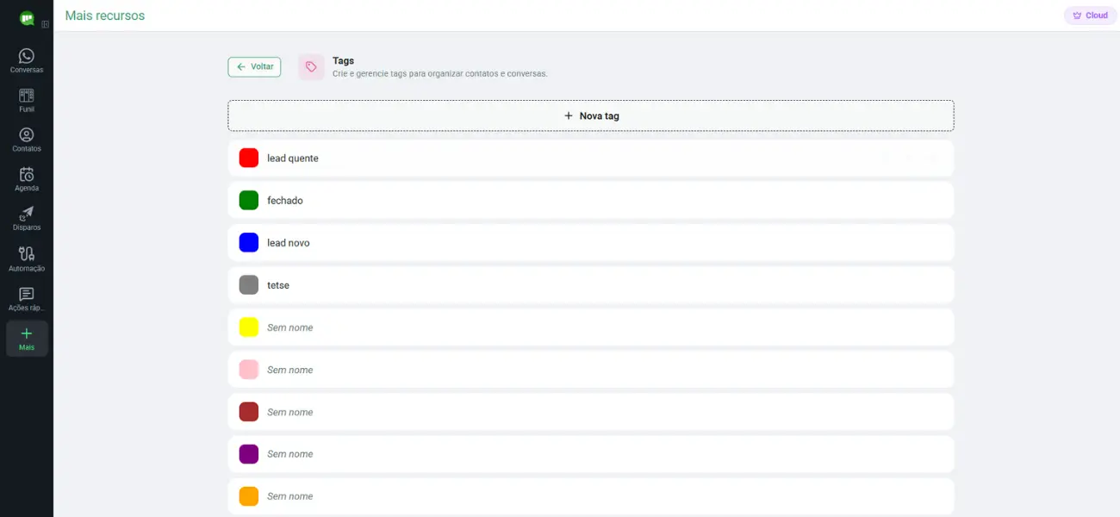Open the Funil view
The width and height of the screenshot is (1120, 517).
27,101
